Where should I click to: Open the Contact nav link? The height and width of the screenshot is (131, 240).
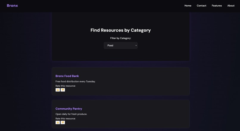201,6
